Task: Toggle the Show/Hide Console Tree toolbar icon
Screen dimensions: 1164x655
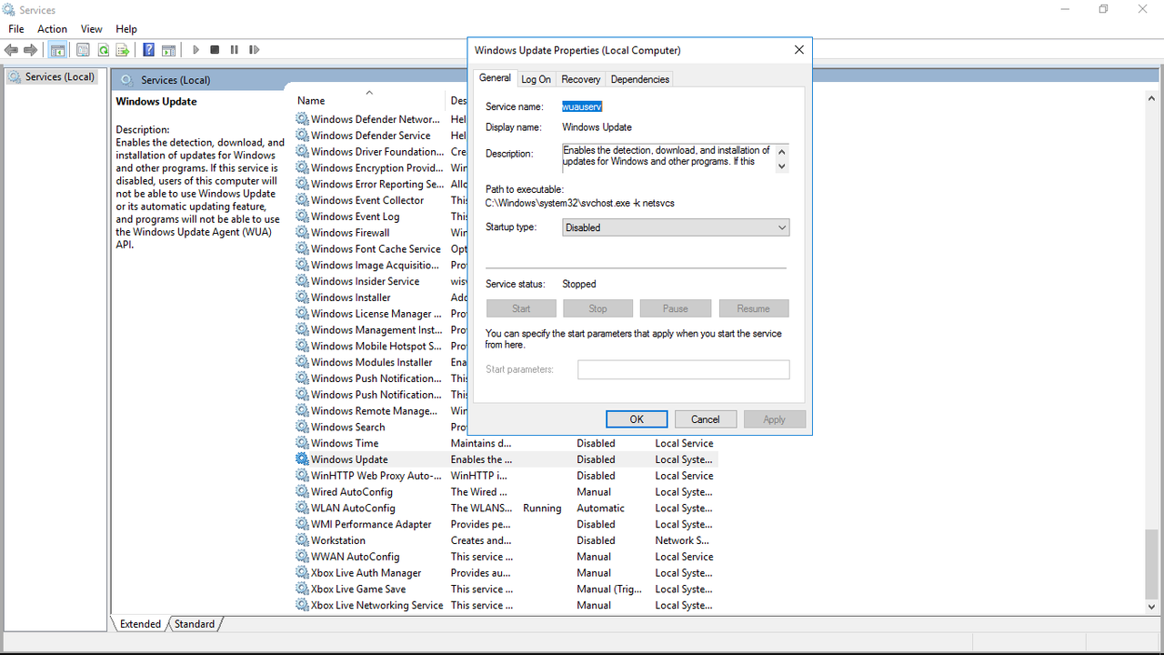Action: pos(57,50)
